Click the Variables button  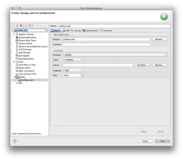tap(142, 65)
